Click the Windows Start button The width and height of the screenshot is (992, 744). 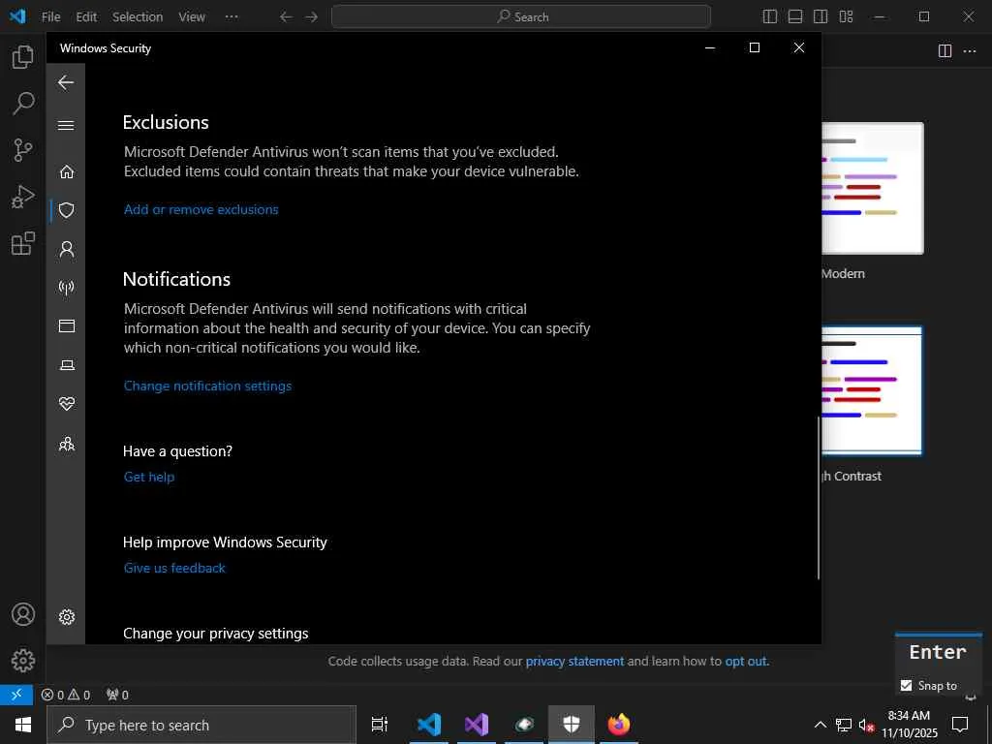(23, 725)
